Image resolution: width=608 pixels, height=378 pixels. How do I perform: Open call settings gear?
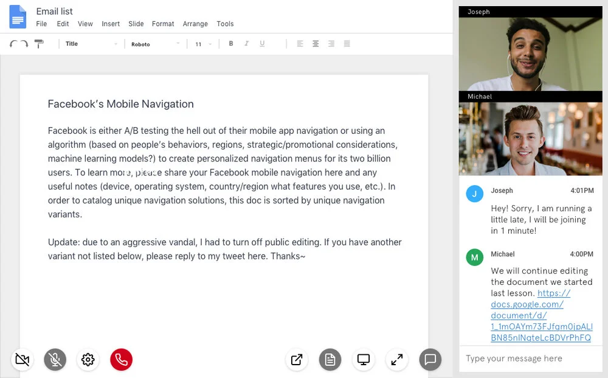pos(88,359)
